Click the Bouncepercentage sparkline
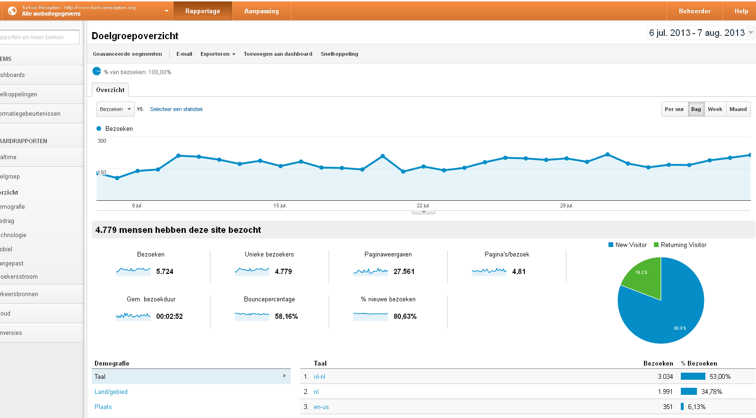This screenshot has width=756, height=418. (x=252, y=316)
